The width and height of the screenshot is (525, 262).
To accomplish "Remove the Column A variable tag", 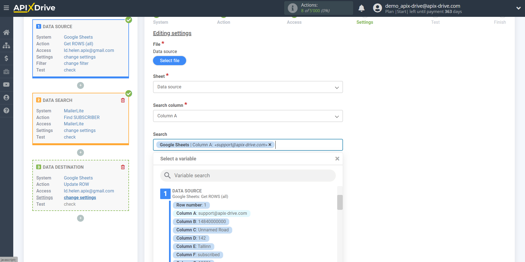I will tap(270, 145).
